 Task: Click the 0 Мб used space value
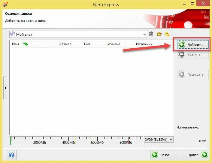pos(202,141)
